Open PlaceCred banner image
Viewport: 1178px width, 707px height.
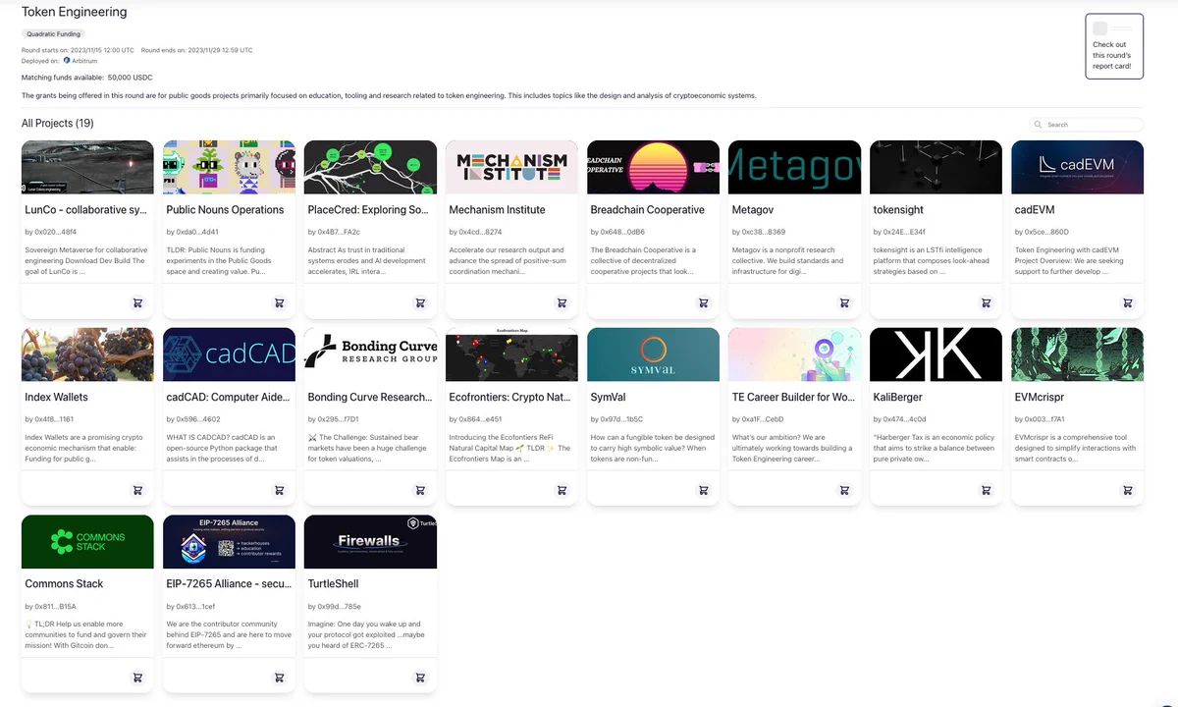pyautogui.click(x=370, y=167)
